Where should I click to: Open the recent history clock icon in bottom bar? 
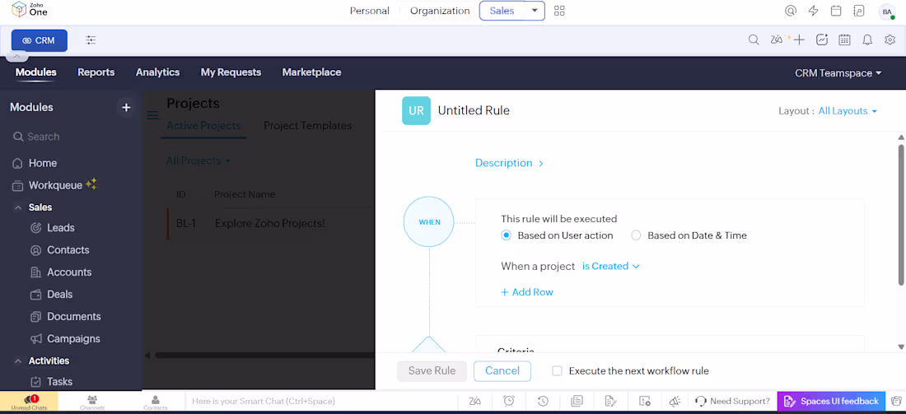tap(543, 401)
